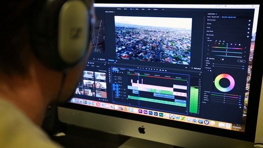Select the Selection tool in timeline toolbar
The width and height of the screenshot is (263, 148).
110,69
